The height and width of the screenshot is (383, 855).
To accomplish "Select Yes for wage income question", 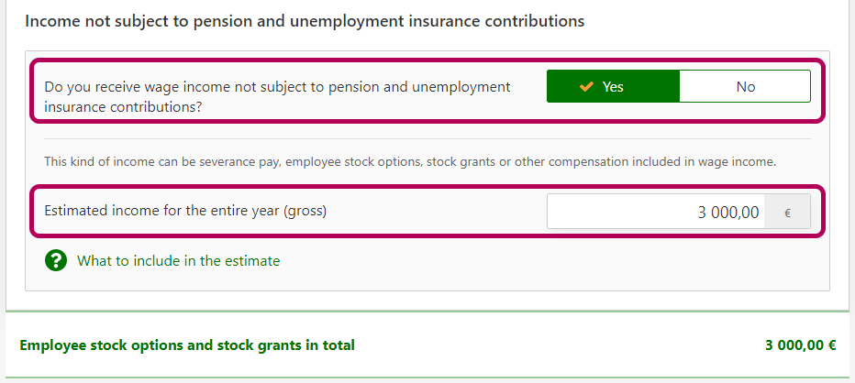I will [613, 86].
